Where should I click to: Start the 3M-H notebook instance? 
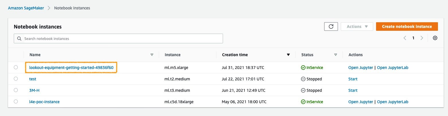click(353, 90)
